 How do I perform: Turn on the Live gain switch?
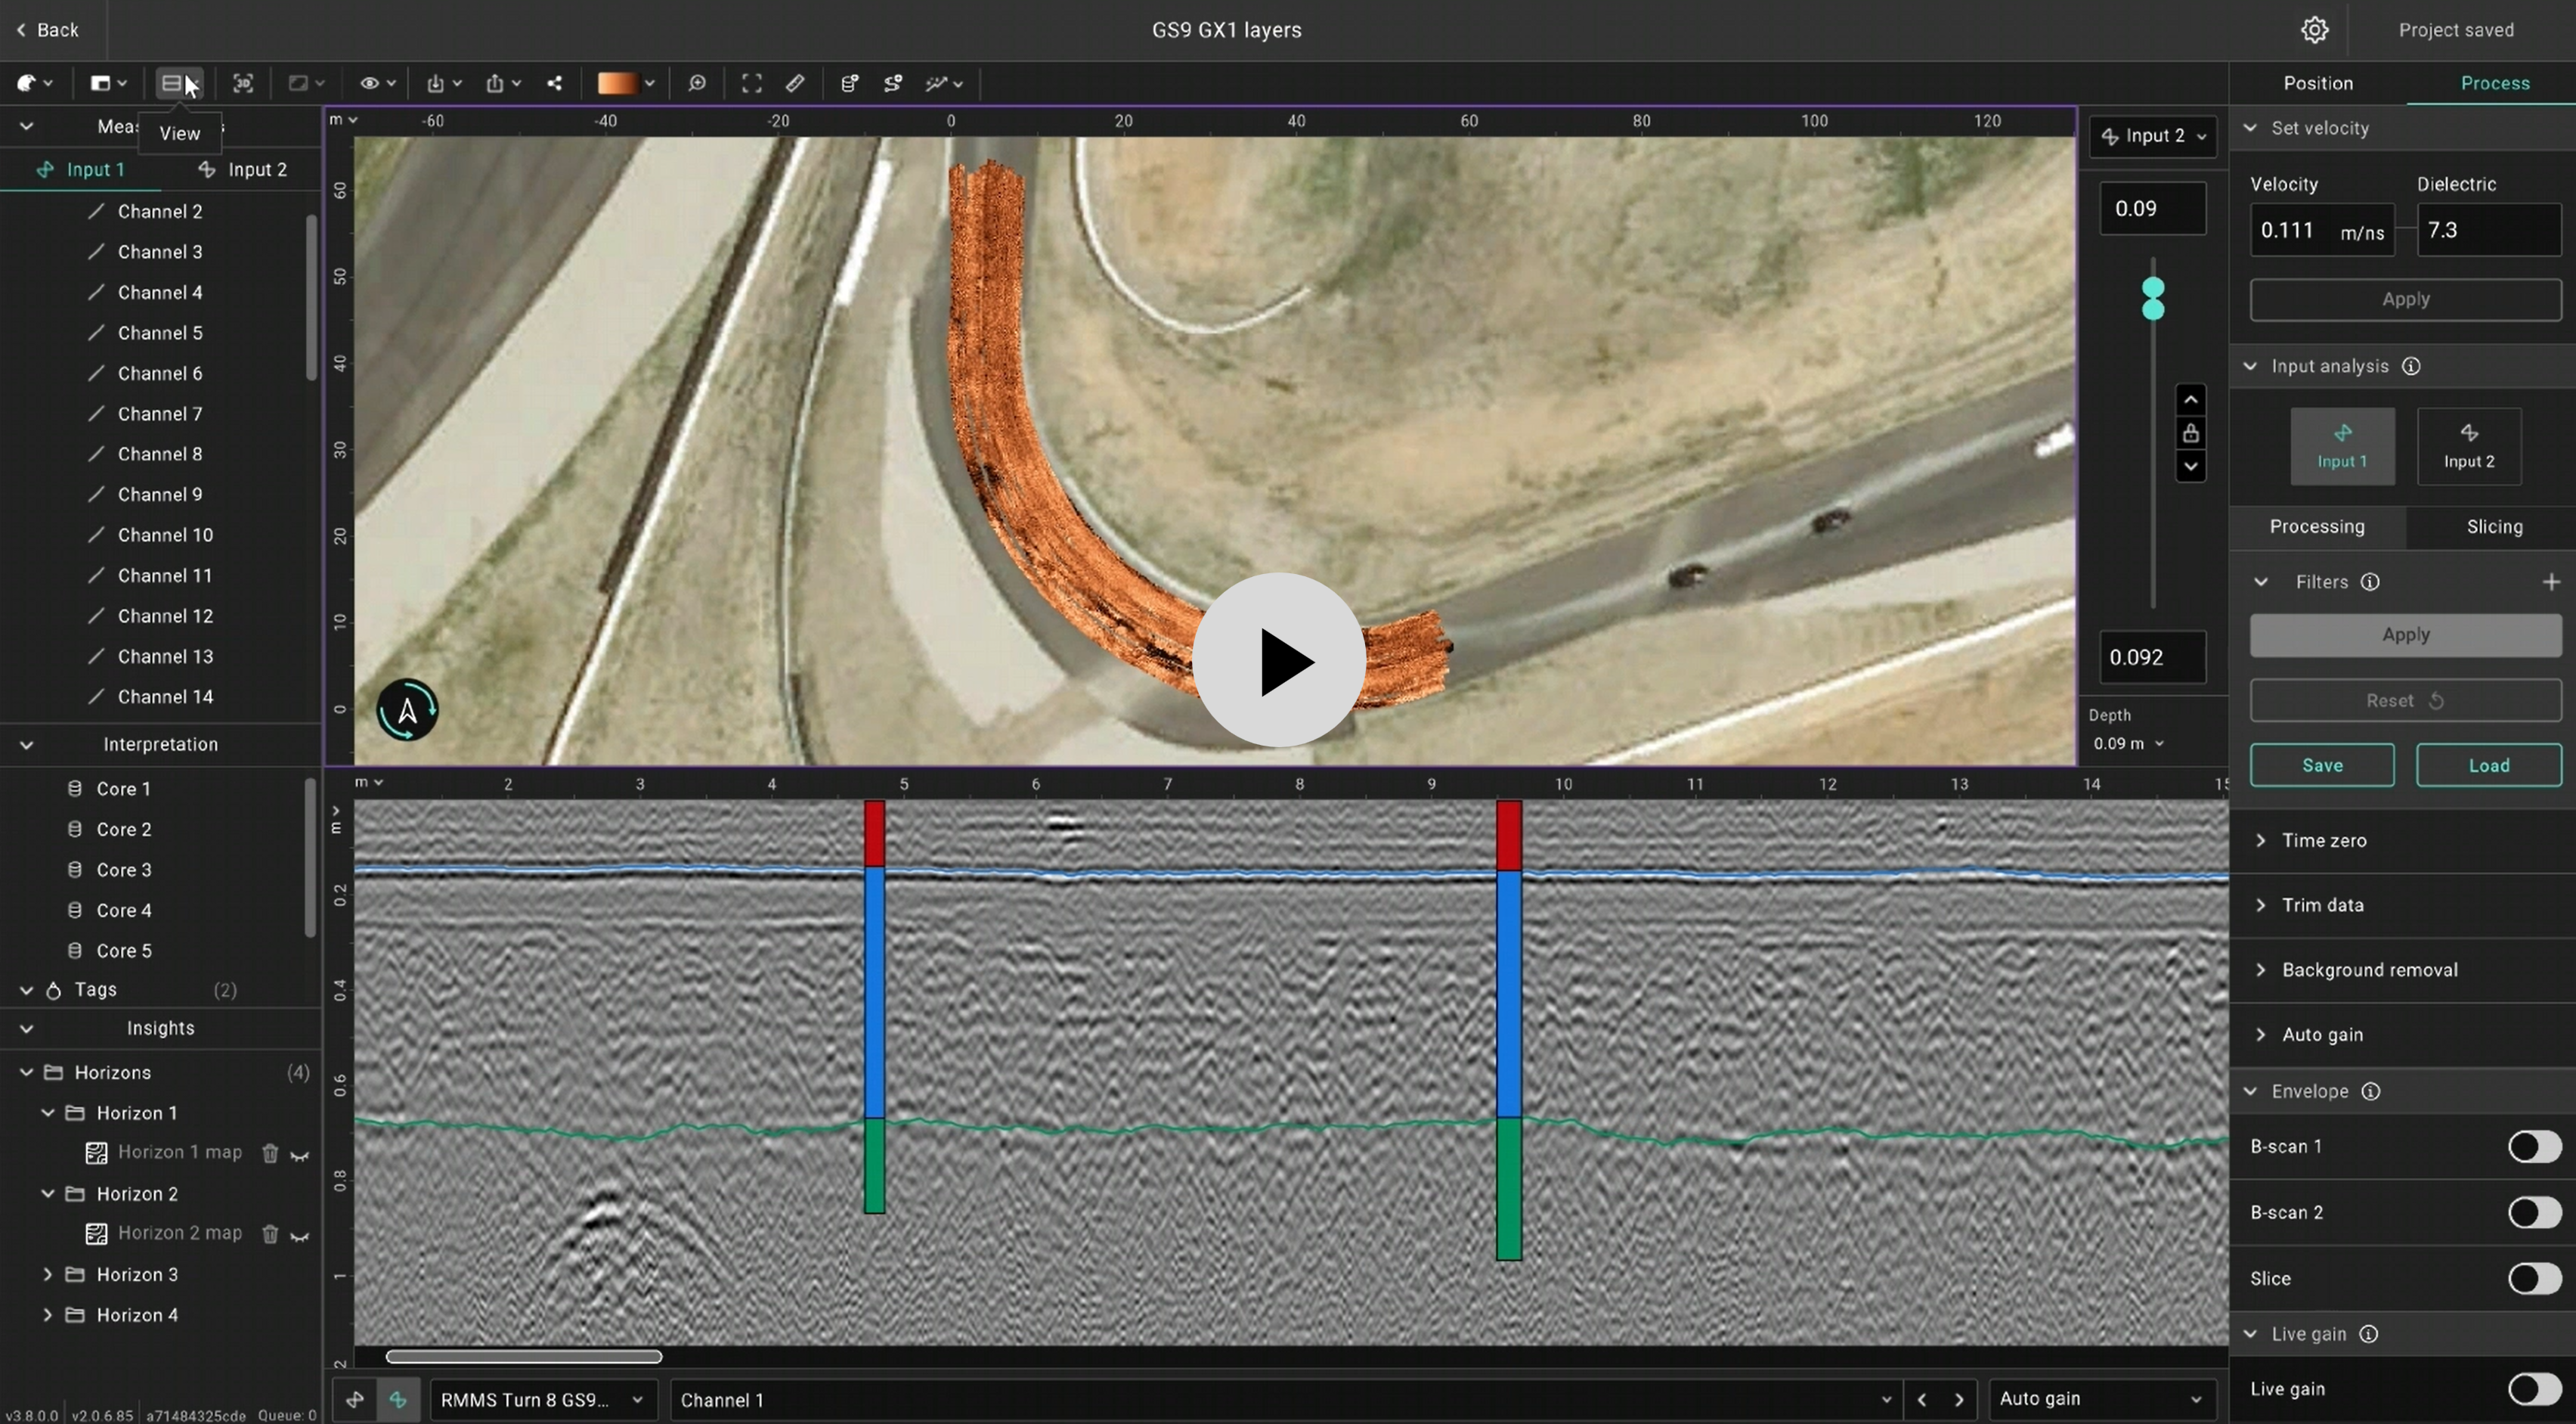click(2534, 1389)
